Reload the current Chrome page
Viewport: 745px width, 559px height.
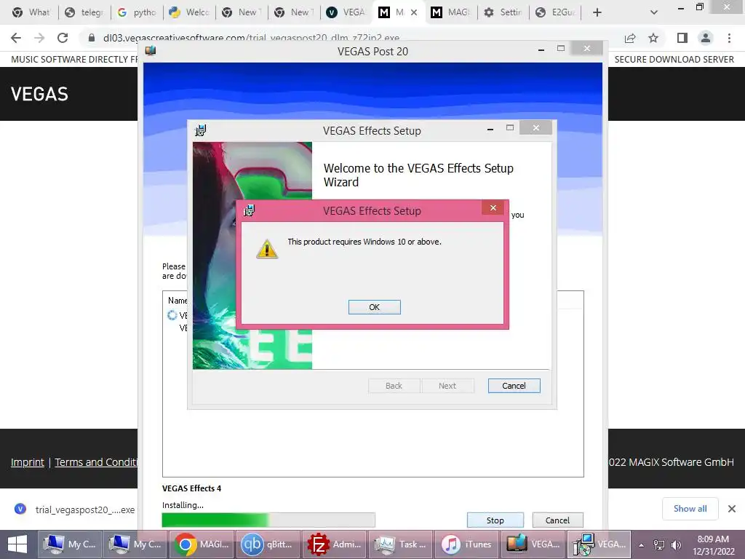coord(63,38)
